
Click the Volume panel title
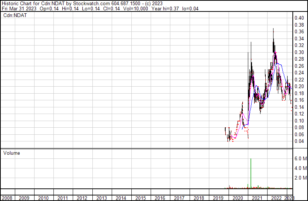pos(12,153)
